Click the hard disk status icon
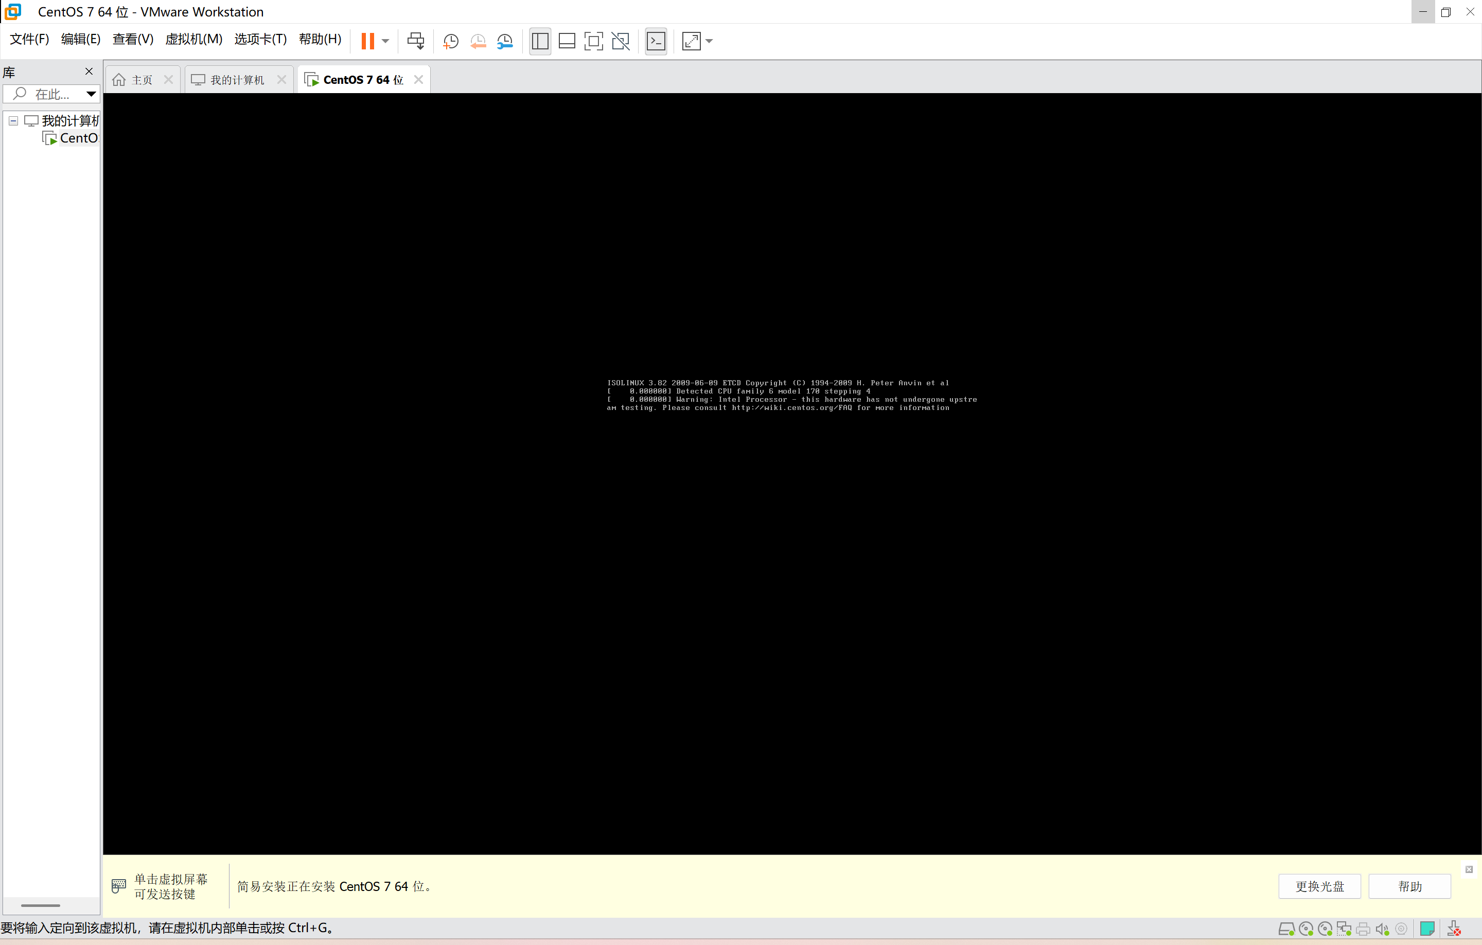The height and width of the screenshot is (945, 1482). tap(1285, 929)
